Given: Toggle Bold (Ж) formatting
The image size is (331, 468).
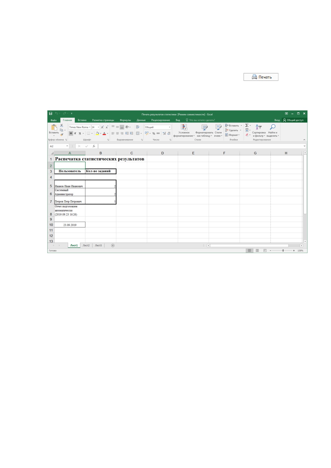Looking at the screenshot, I should pyautogui.click(x=71, y=133).
